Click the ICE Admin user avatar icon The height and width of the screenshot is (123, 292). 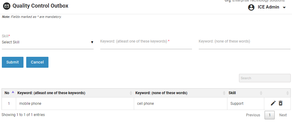(x=251, y=7)
